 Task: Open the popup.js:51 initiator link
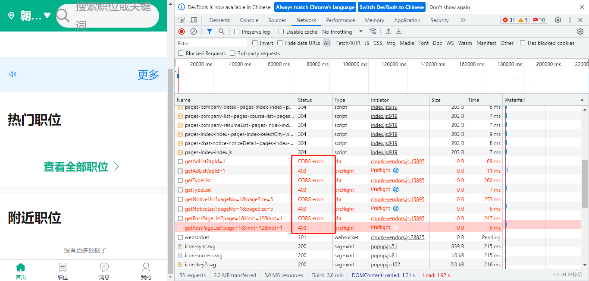click(x=384, y=246)
